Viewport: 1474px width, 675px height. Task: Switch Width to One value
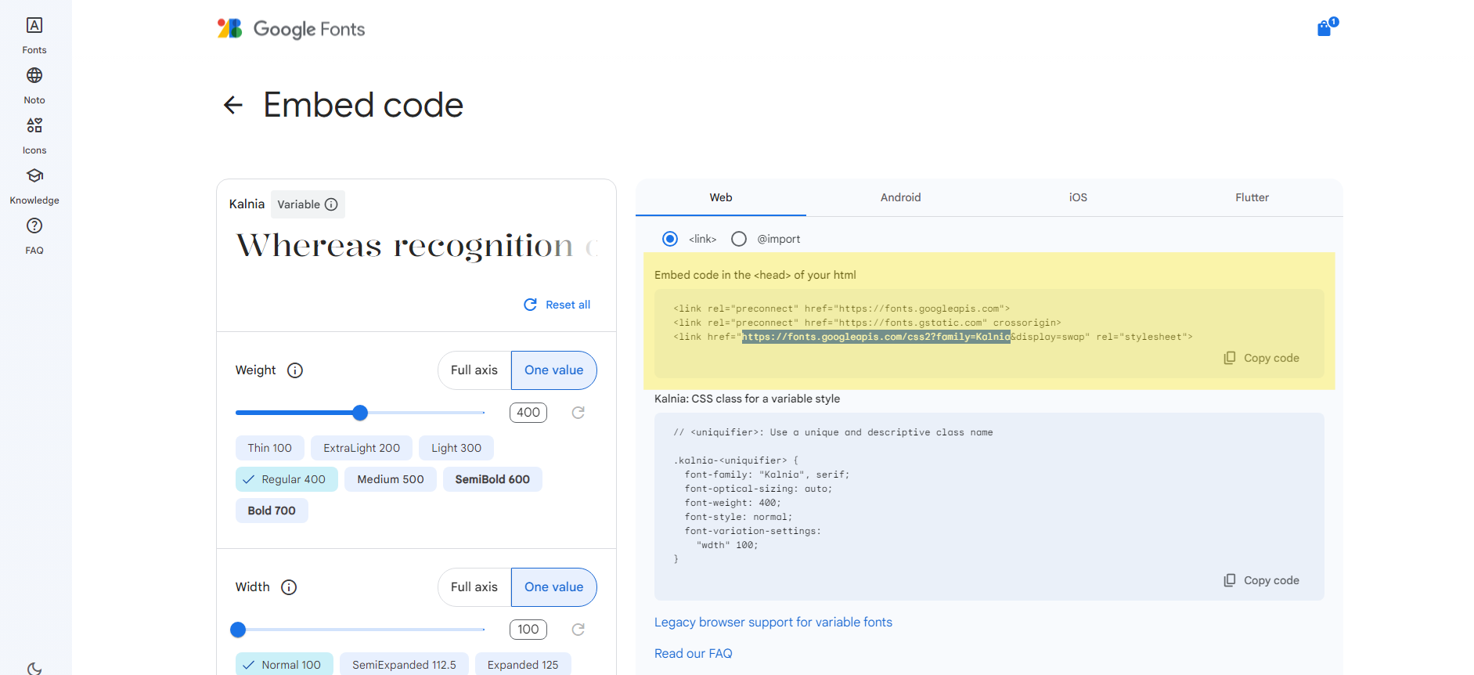click(553, 587)
